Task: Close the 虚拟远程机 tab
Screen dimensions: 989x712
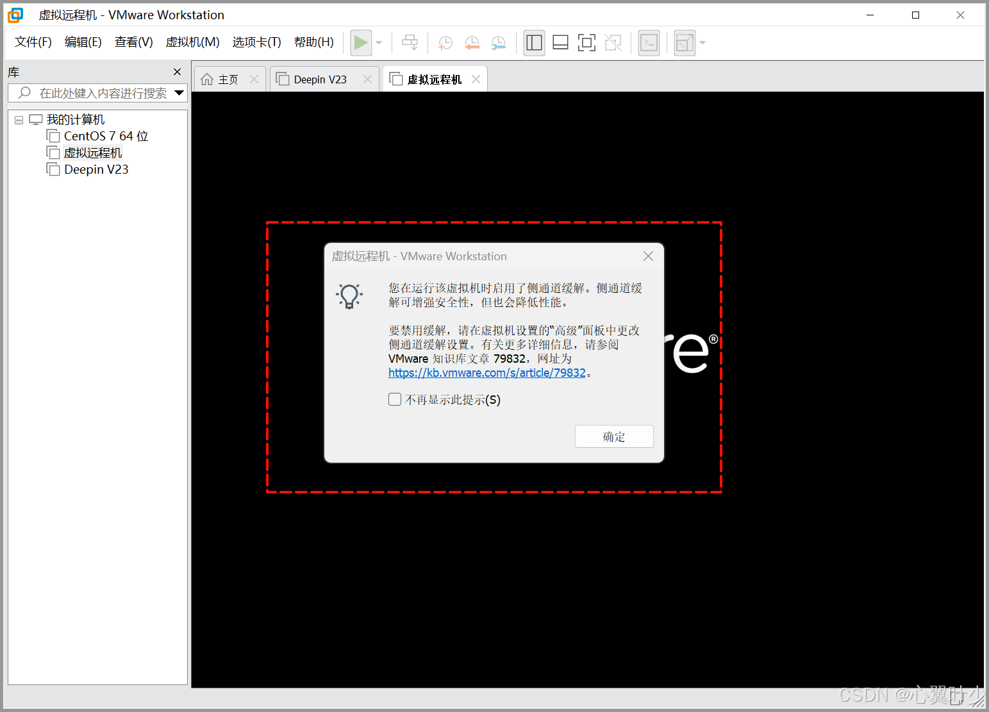Action: click(476, 79)
